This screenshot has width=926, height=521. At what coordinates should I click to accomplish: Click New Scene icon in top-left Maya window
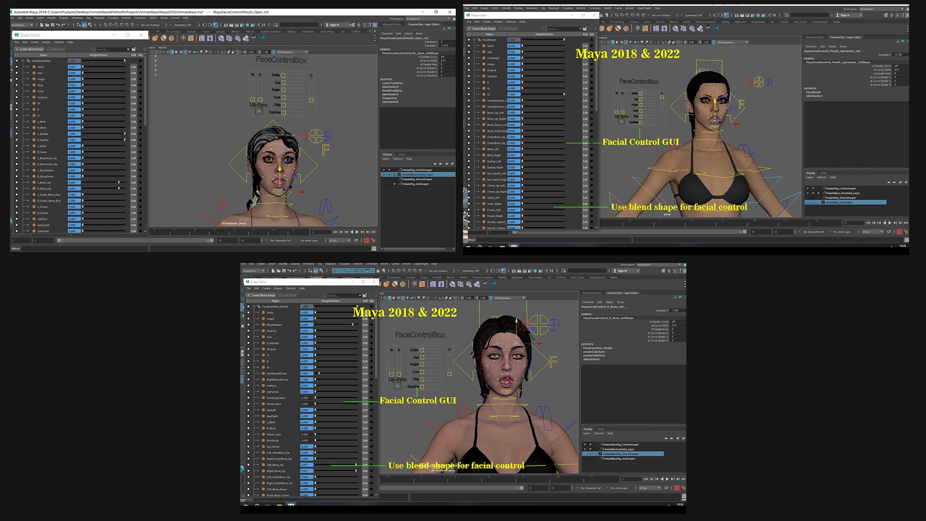pos(41,25)
